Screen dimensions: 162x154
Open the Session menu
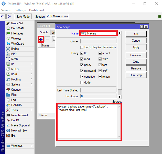pyautogui.click(x=6, y=10)
